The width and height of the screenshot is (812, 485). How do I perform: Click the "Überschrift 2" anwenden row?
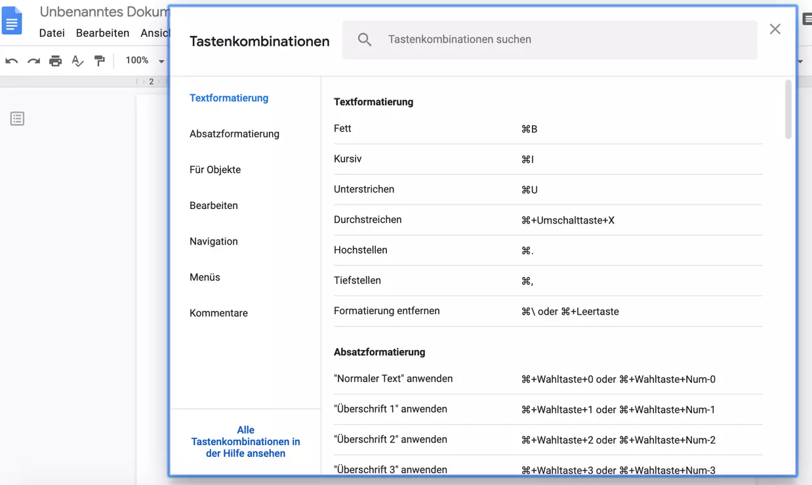point(548,440)
